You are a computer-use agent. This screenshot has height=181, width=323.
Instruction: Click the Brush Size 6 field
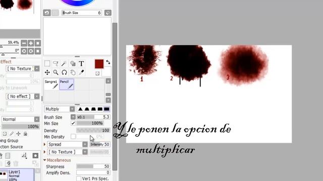click(x=81, y=13)
